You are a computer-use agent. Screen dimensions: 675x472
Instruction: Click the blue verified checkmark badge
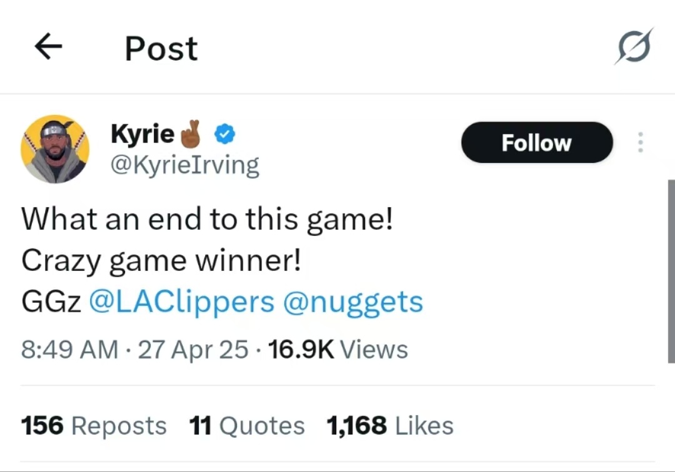click(x=225, y=134)
